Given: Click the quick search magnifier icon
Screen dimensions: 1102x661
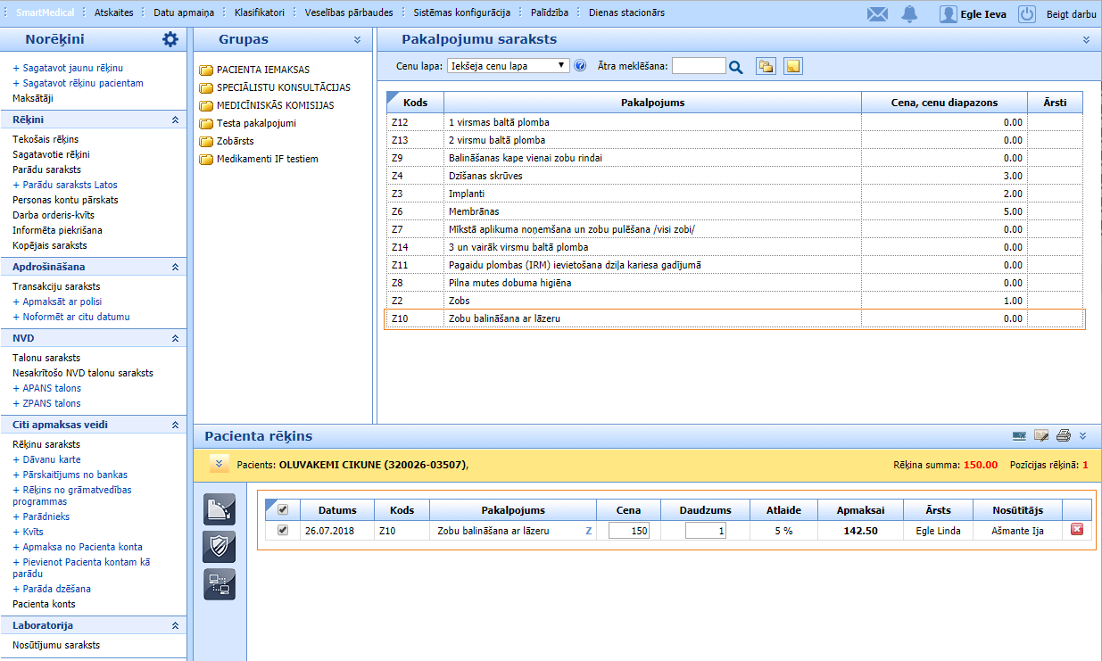Looking at the screenshot, I should [735, 66].
